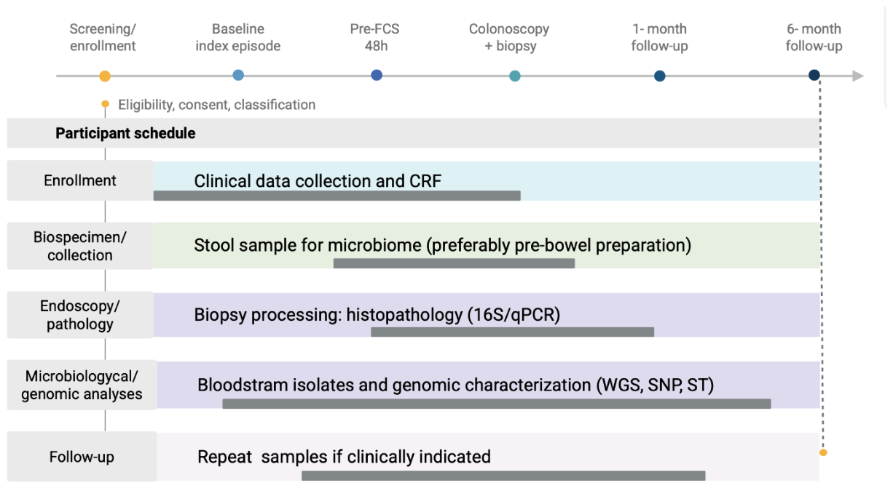Viewport: 893px width, 488px height.
Task: Click the Endoscopy/pathology row label
Action: [x=80, y=315]
